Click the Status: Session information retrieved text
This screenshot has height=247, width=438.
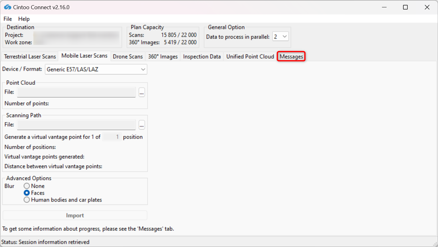pyautogui.click(x=45, y=242)
